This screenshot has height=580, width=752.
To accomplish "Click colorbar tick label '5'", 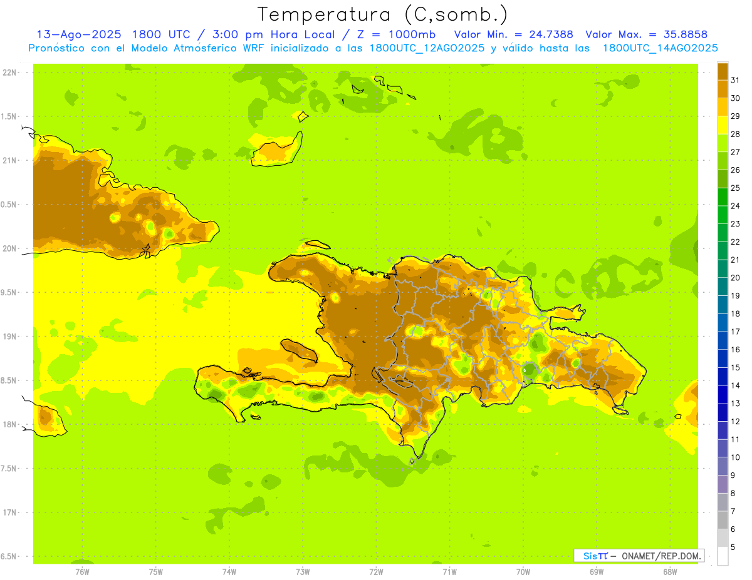I will (733, 547).
